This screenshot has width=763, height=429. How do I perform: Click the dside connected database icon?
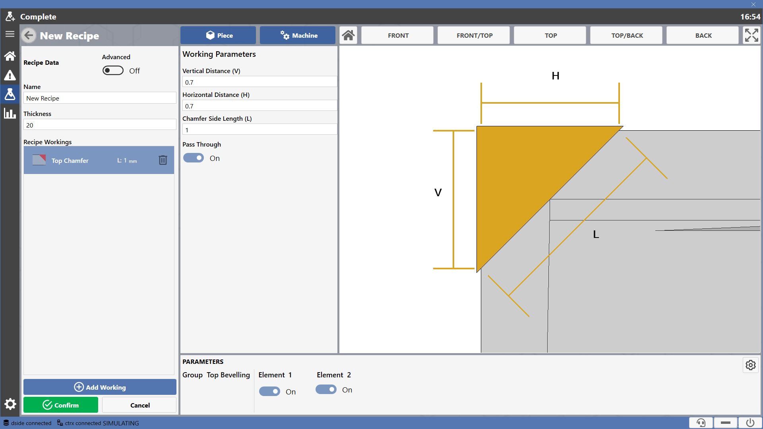click(6, 423)
